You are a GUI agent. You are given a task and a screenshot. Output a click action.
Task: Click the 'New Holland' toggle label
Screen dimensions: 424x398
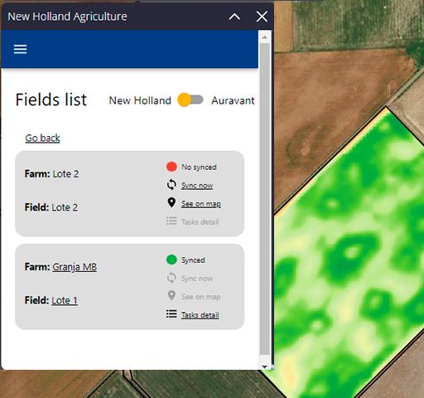point(140,100)
